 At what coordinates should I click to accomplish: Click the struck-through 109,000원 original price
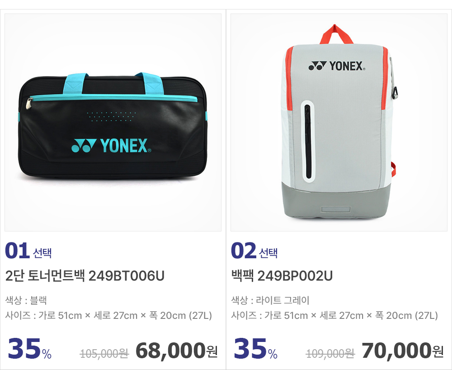pos(330,353)
